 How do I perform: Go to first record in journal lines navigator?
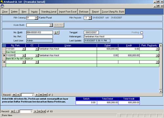pyautogui.click(x=14, y=95)
